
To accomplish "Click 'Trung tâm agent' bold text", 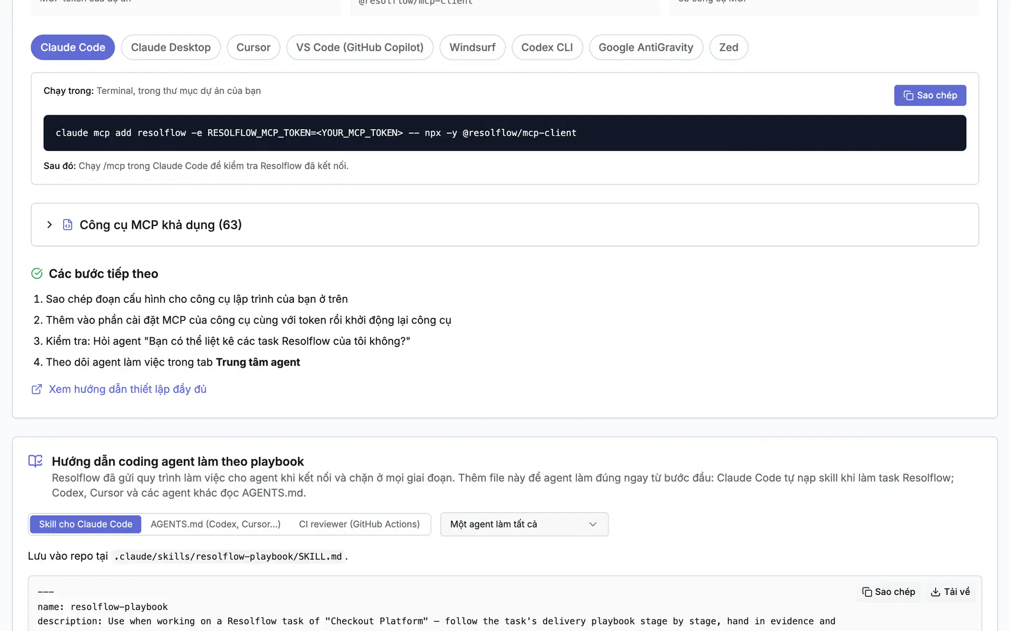I will 258,362.
